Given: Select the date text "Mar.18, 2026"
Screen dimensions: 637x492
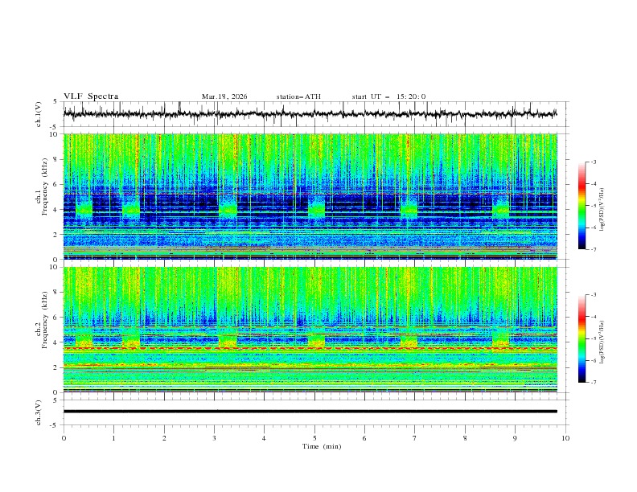Looking at the screenshot, I should pos(224,96).
